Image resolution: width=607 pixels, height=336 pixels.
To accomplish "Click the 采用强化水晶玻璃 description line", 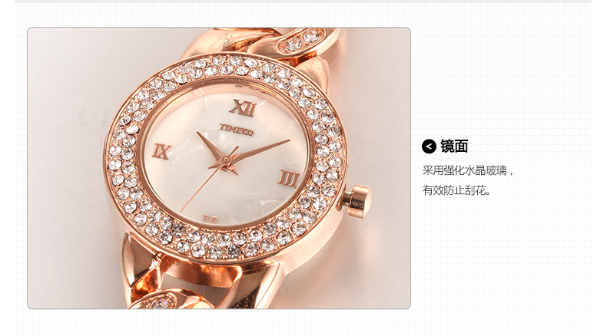I will coord(468,170).
